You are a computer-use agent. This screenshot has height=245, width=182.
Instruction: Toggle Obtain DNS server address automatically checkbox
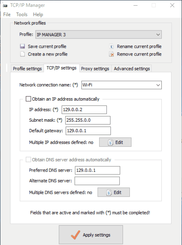(x=28, y=160)
